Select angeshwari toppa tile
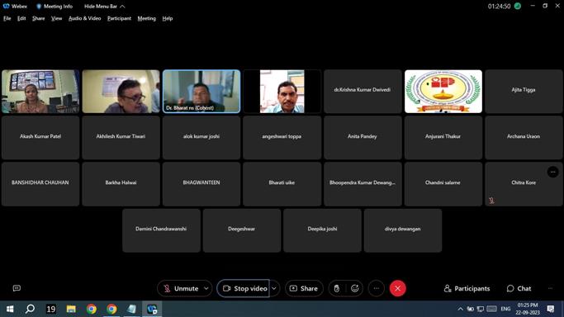 pos(282,138)
